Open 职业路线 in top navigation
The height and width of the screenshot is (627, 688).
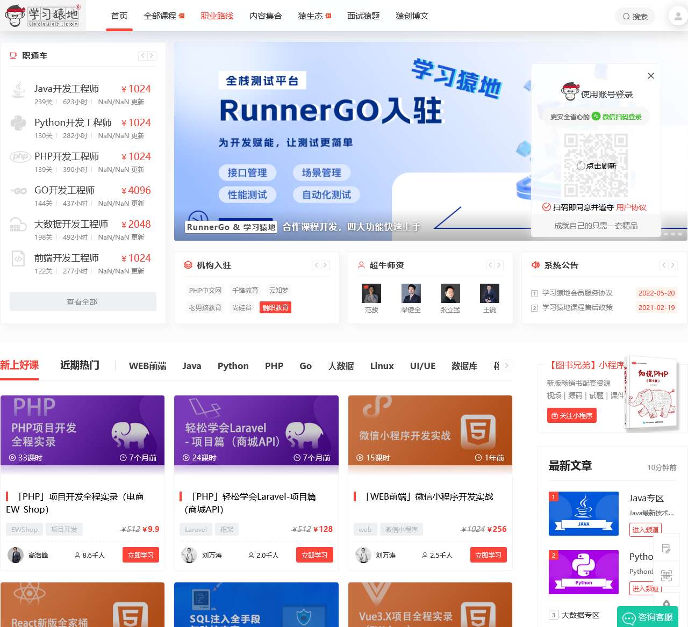(217, 16)
